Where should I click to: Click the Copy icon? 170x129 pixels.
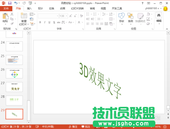coord(12,19)
